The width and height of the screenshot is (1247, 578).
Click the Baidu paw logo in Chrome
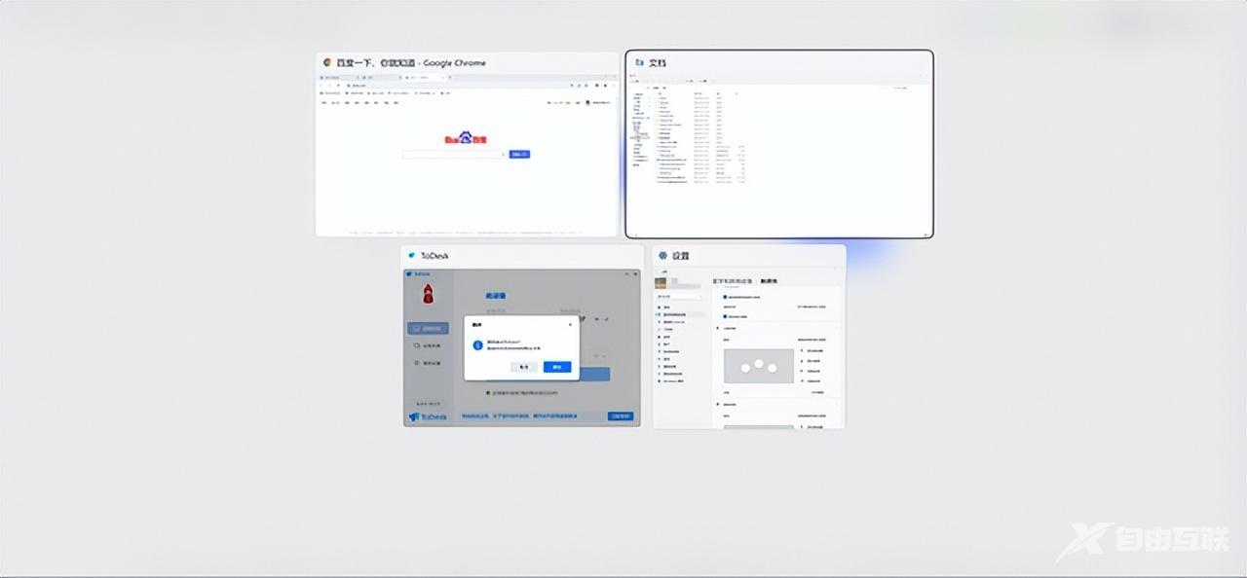(466, 138)
